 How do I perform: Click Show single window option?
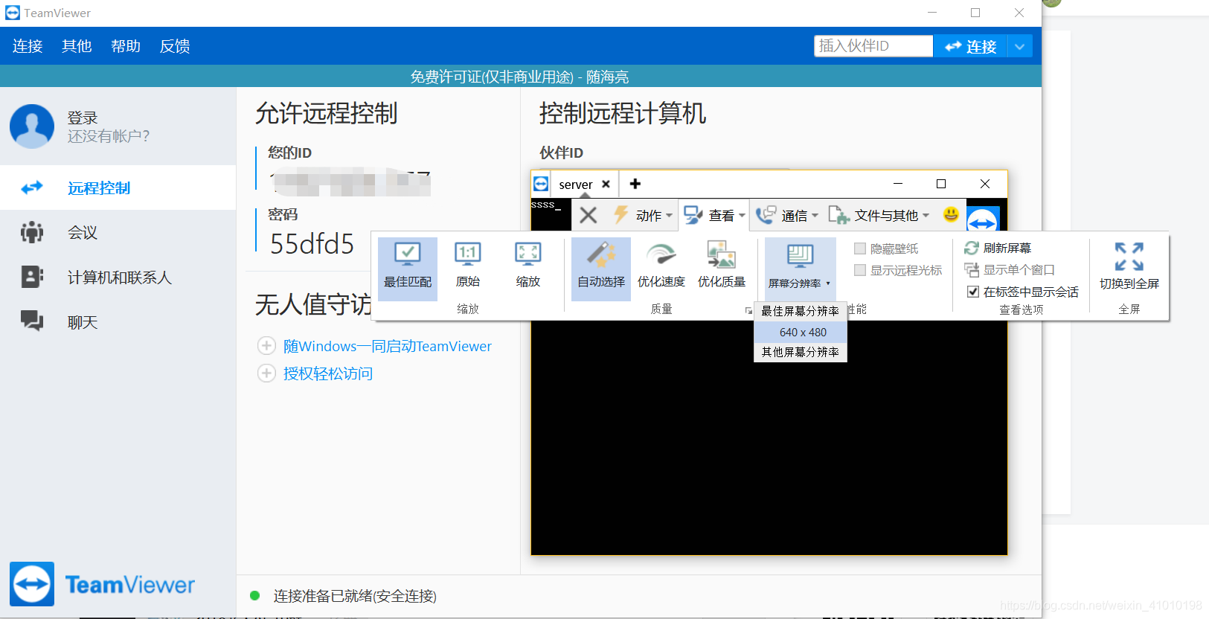coord(1010,269)
